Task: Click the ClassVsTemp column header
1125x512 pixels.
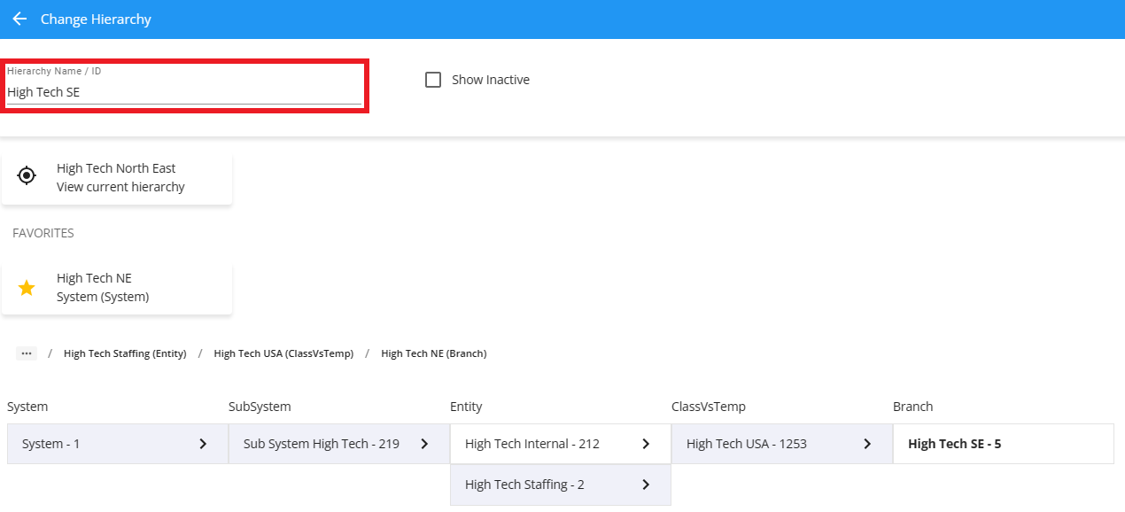Action: (x=709, y=407)
